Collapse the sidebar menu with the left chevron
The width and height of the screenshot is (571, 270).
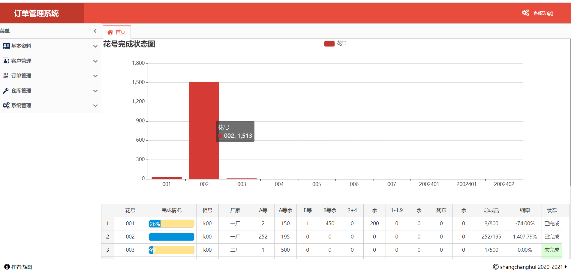(x=95, y=31)
